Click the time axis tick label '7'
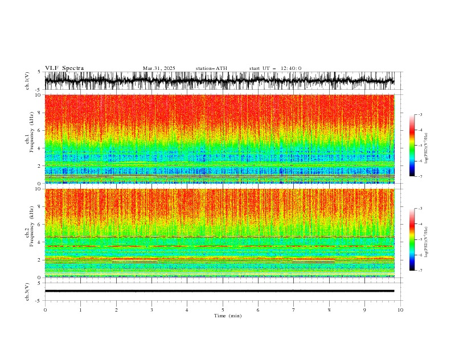 point(294,310)
